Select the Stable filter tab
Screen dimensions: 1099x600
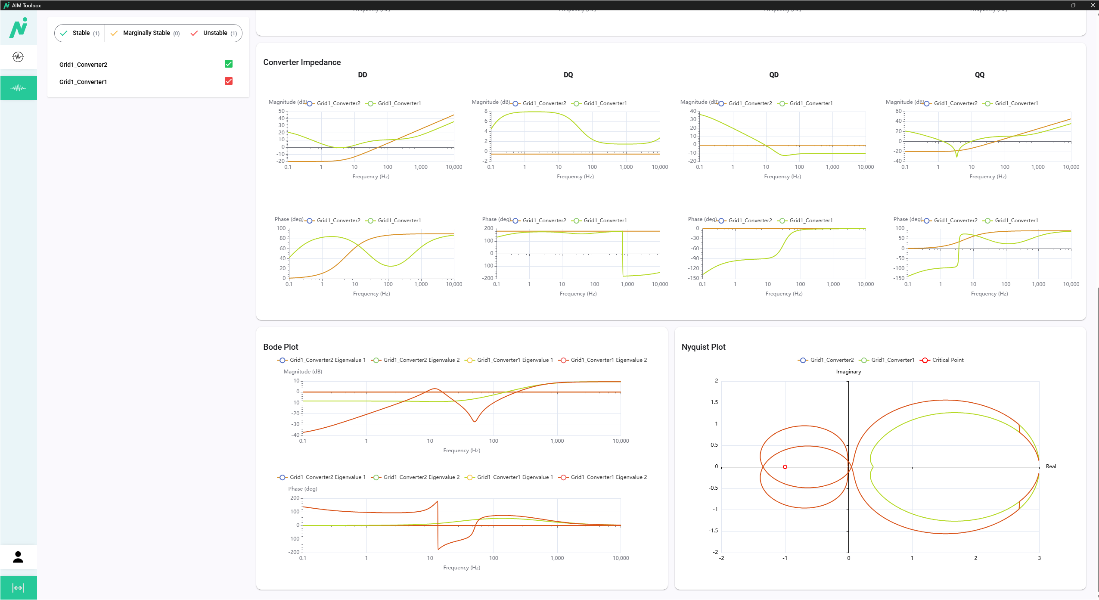[80, 33]
